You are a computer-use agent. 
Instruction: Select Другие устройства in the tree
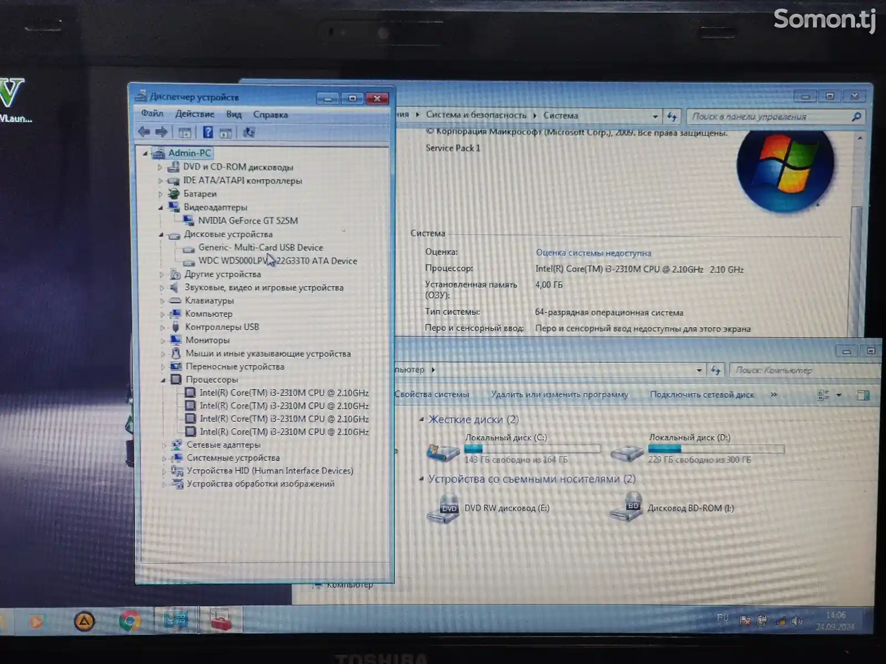pos(223,274)
